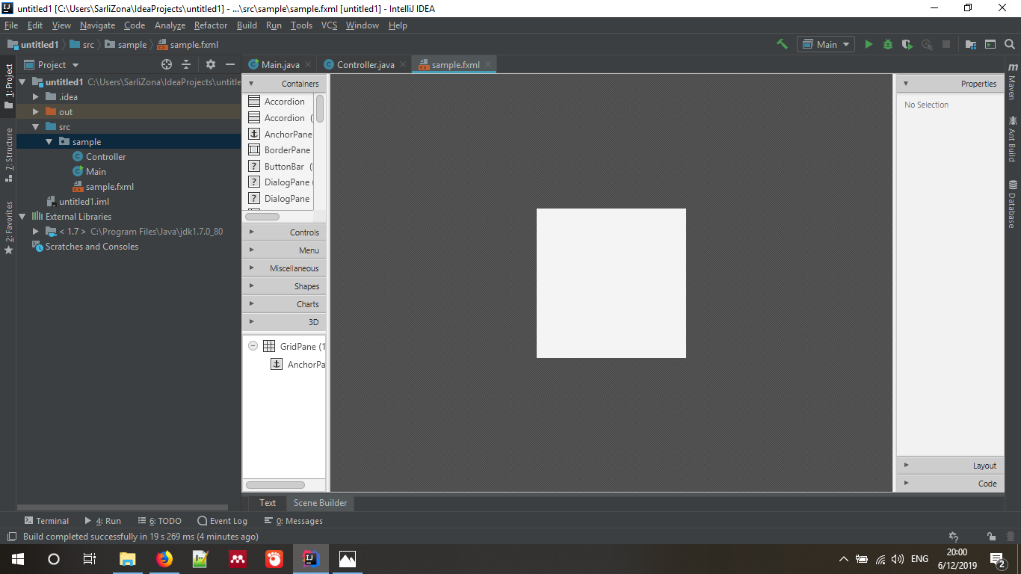Viewport: 1021px width, 574px height.
Task: Open the Terminal tool window
Action: tap(46, 521)
